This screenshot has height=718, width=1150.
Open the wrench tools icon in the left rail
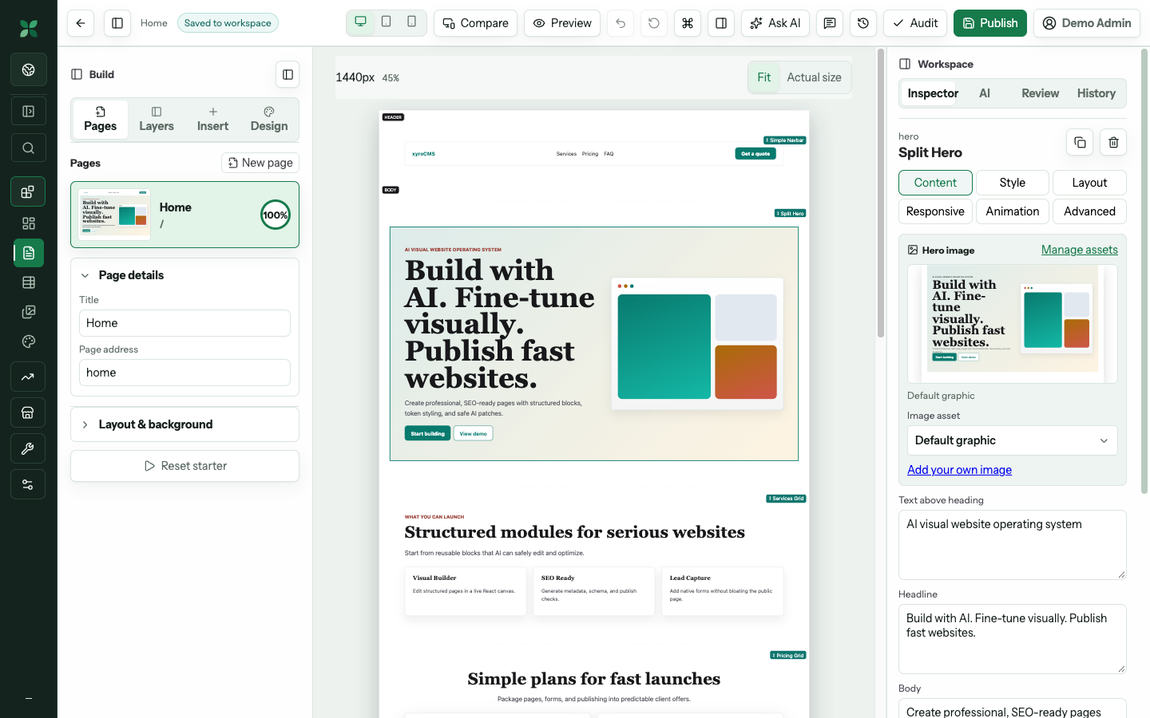tap(29, 448)
